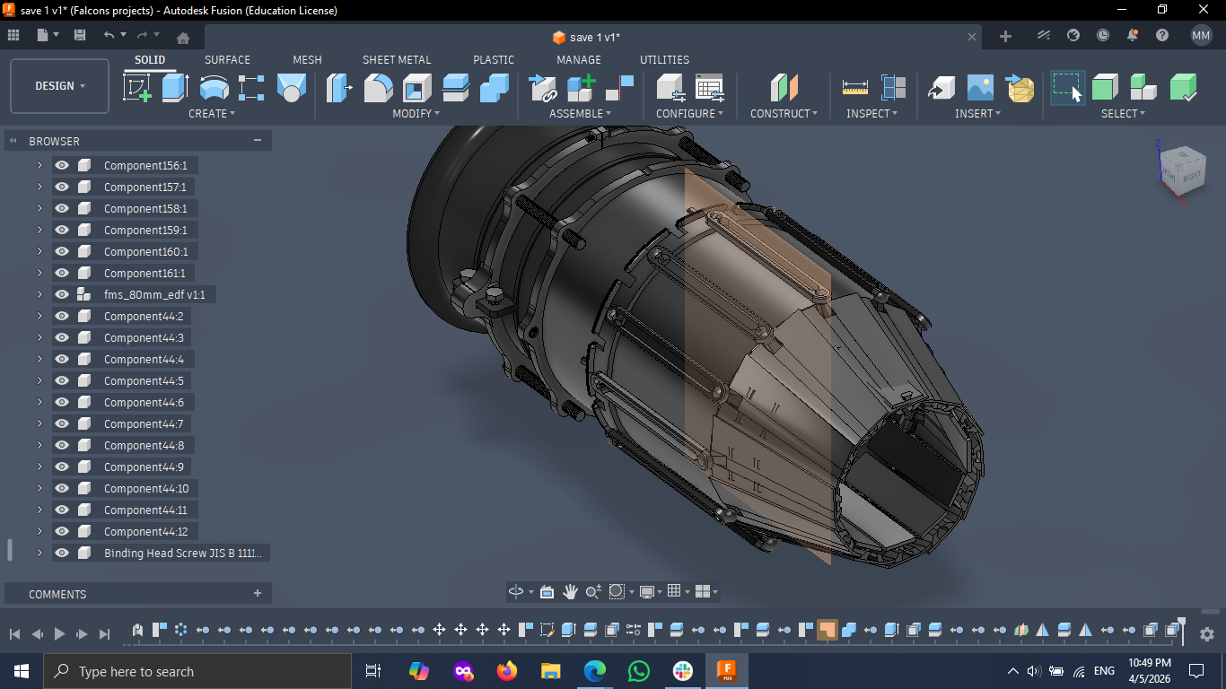Click the Insert Derive icon
Screen dimensions: 1226x689
(941, 88)
